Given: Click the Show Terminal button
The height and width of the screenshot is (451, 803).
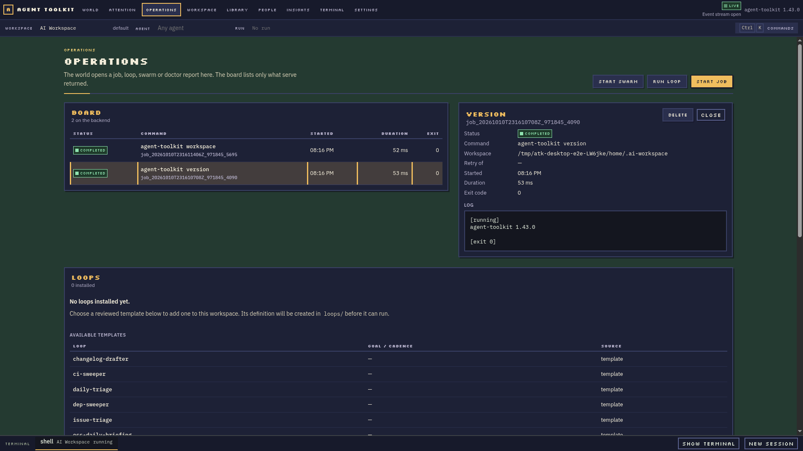Looking at the screenshot, I should 708,443.
